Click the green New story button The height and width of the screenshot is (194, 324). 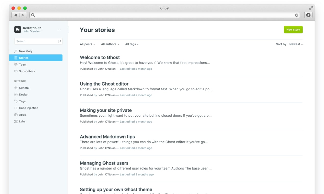pos(293,30)
